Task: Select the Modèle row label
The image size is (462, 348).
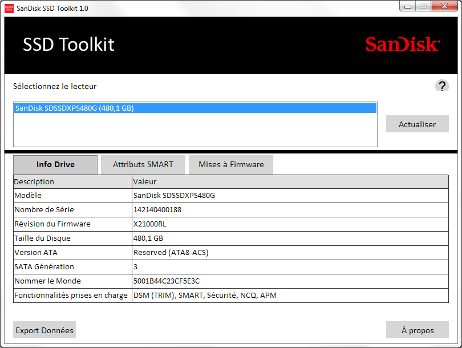Action: (28, 196)
